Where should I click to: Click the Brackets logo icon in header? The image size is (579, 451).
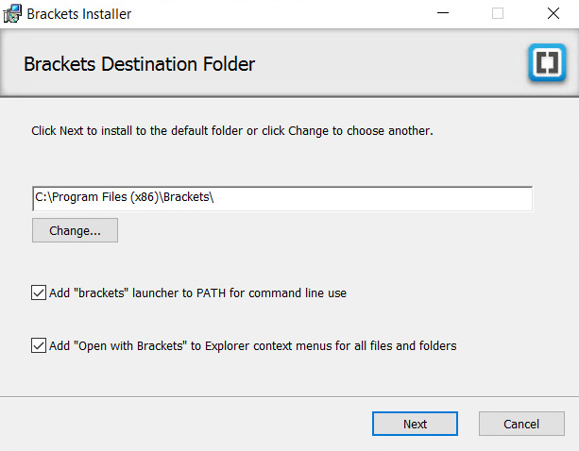click(x=547, y=62)
